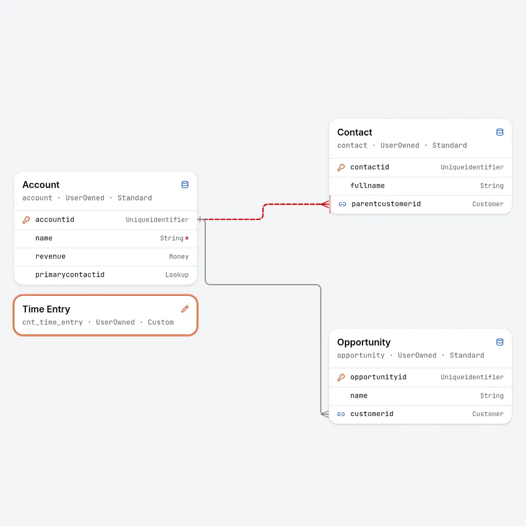Select the required name field in Account
The image size is (526, 526).
[105, 238]
